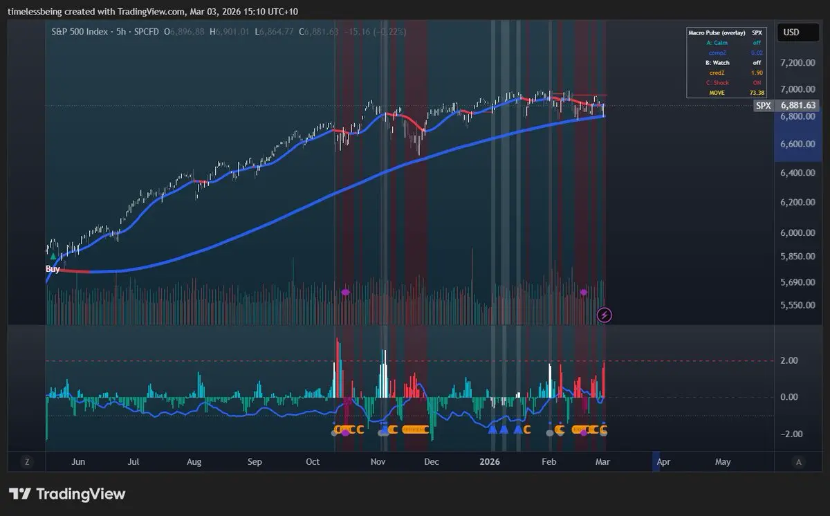Click the Nov label on the time axis
Viewport: 830px width, 516px height.
378,461
